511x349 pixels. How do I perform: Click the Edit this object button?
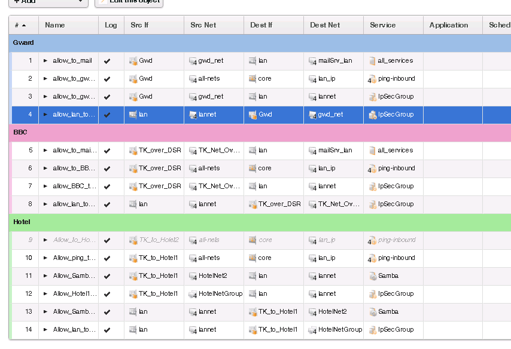(129, 2)
